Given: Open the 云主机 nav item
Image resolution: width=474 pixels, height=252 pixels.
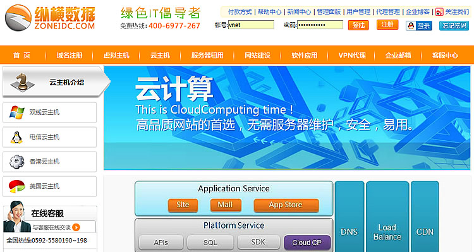Looking at the screenshot, I should click(161, 56).
